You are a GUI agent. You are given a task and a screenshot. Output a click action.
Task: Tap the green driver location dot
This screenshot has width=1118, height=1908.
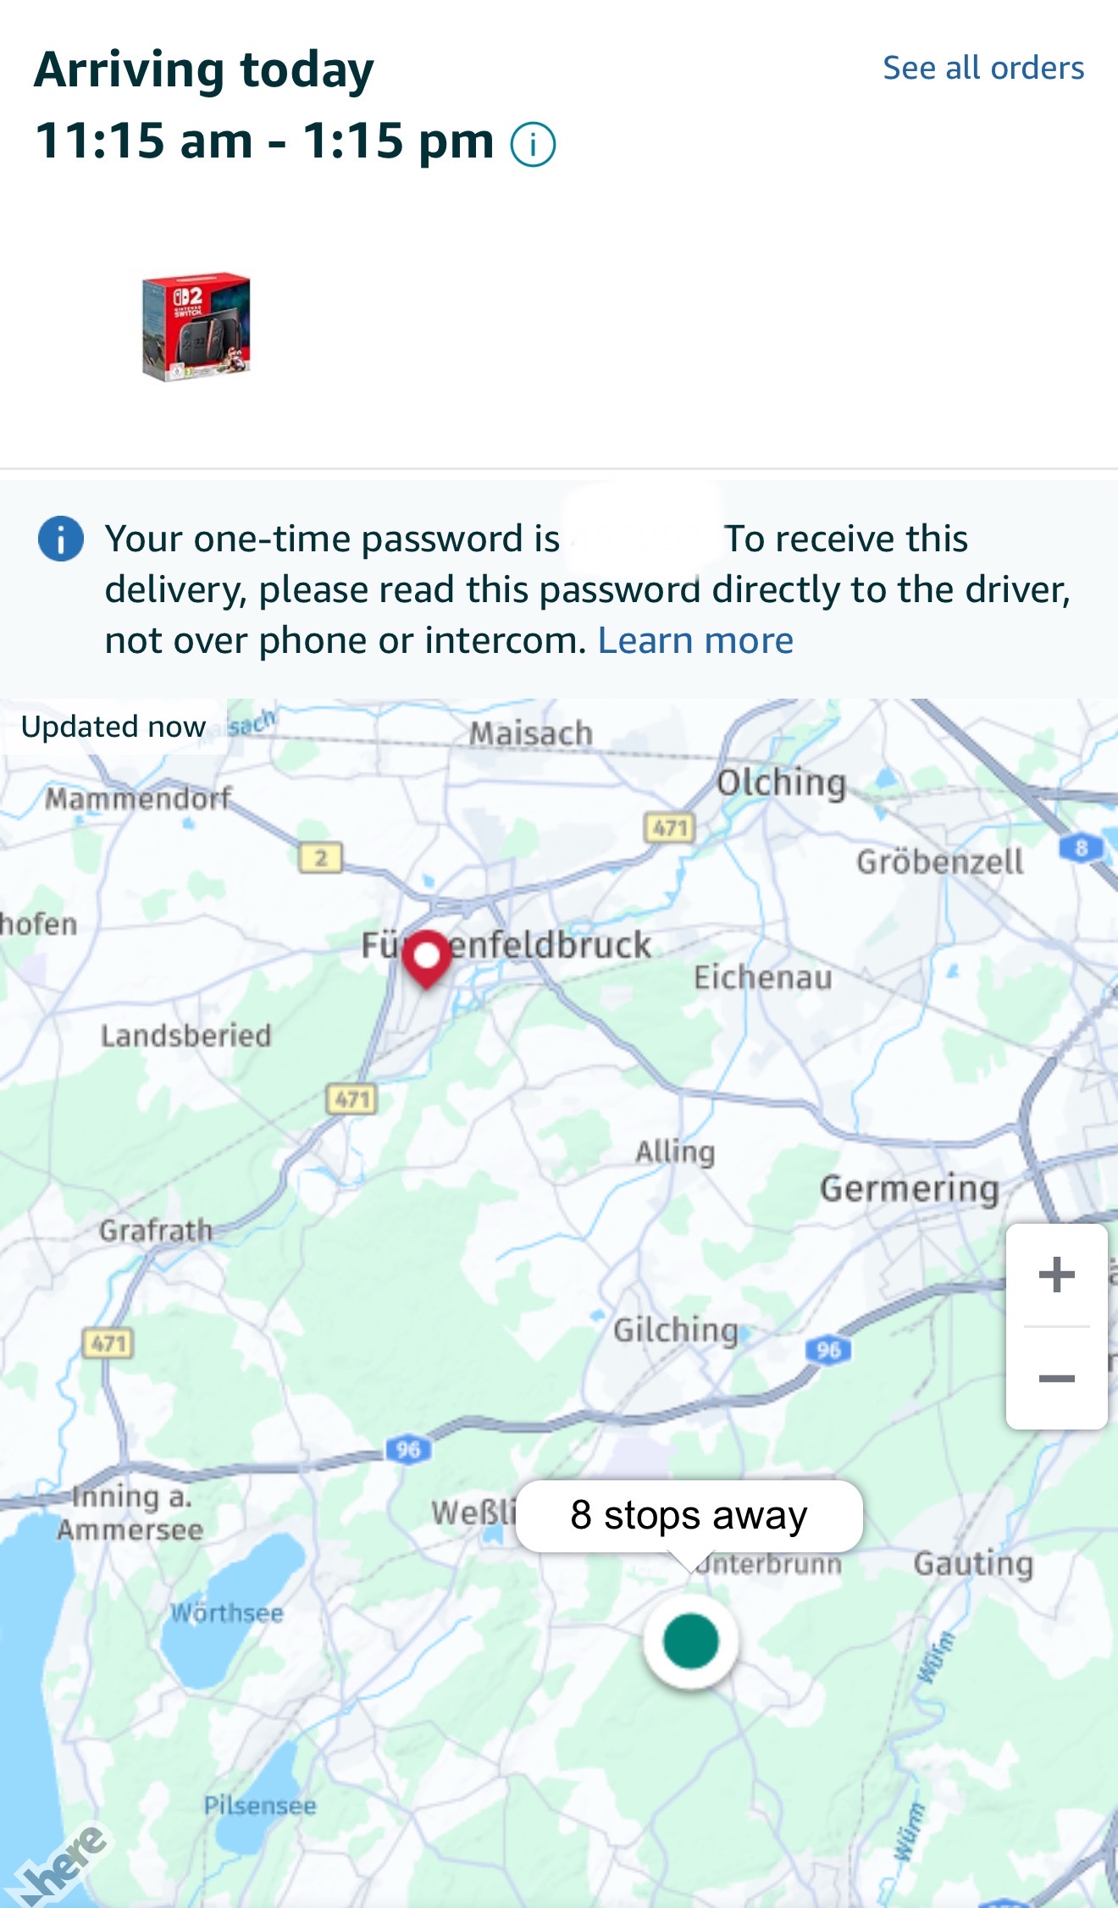690,1640
